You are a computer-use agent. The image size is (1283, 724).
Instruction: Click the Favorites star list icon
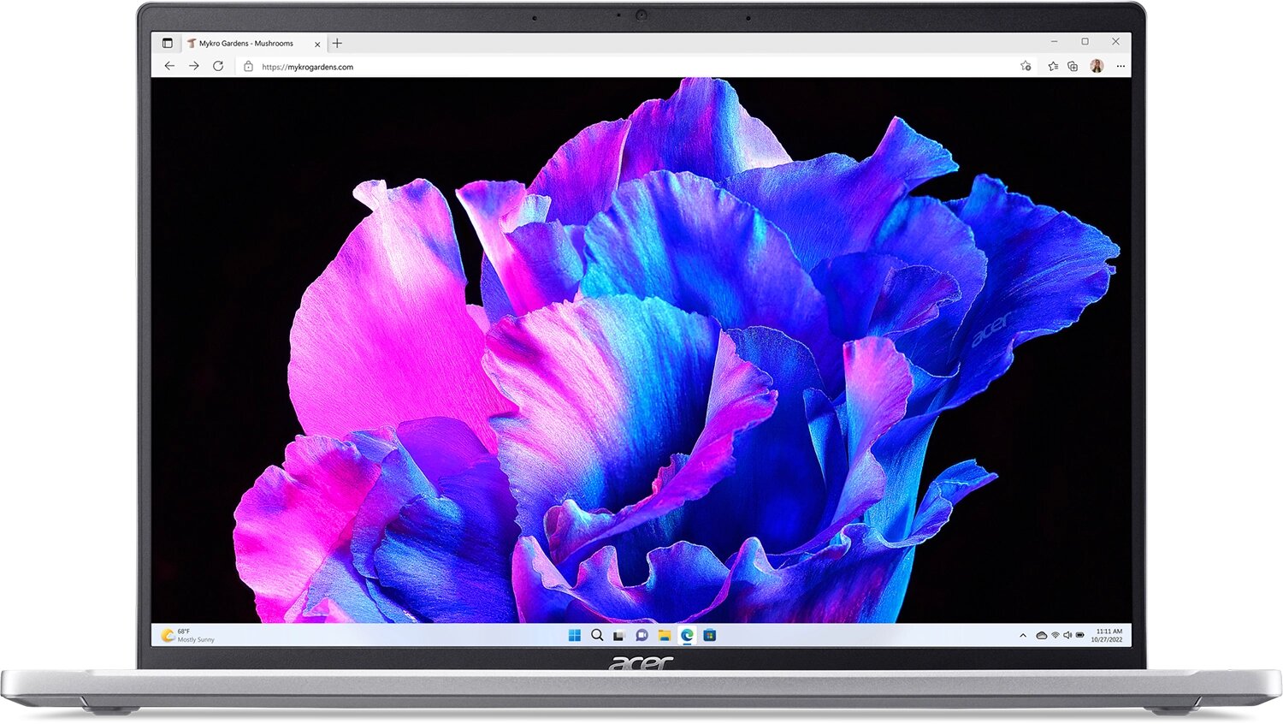pos(1054,66)
